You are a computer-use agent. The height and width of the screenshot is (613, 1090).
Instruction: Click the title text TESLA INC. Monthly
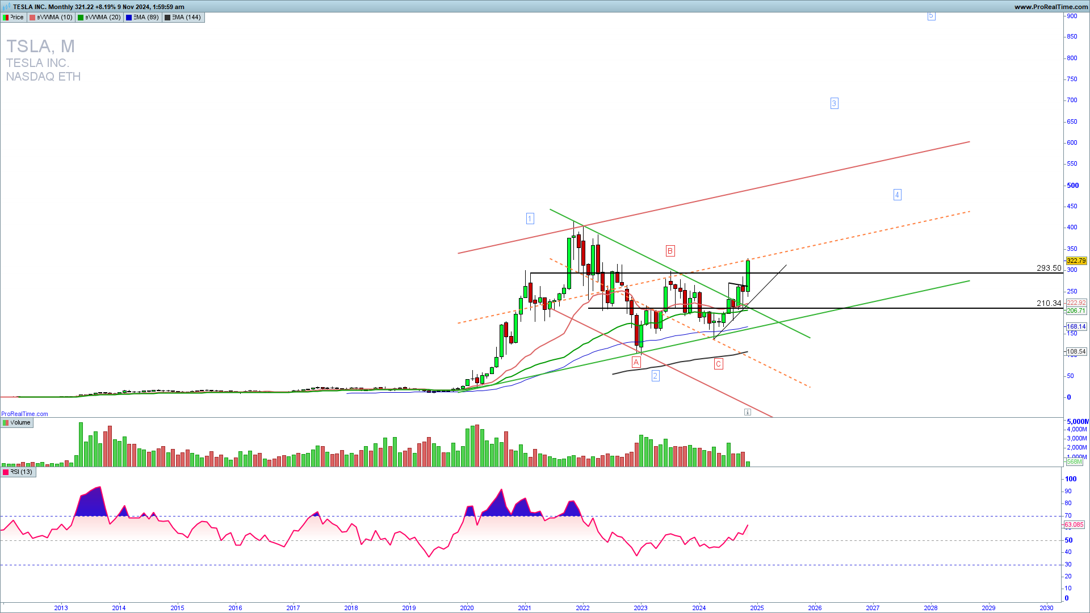tap(43, 7)
